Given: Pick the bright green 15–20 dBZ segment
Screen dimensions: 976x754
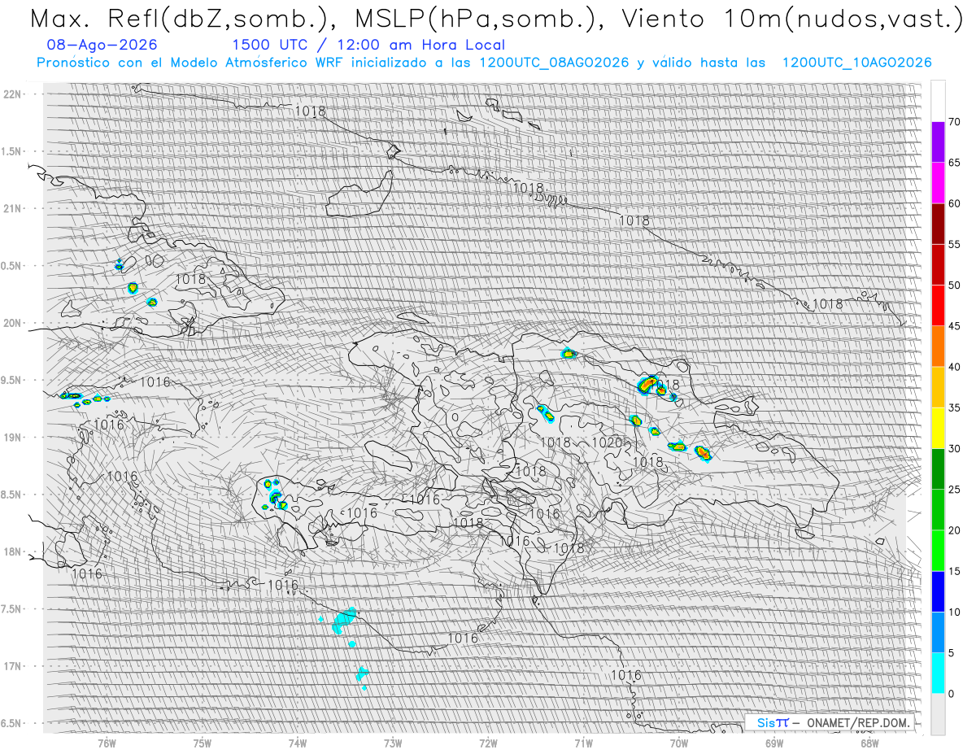Looking at the screenshot, I should click(x=938, y=551).
